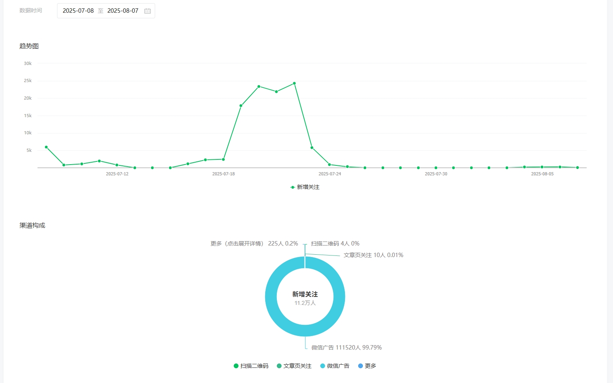Click the 11.2万人 donut center value
The image size is (613, 383).
[305, 303]
